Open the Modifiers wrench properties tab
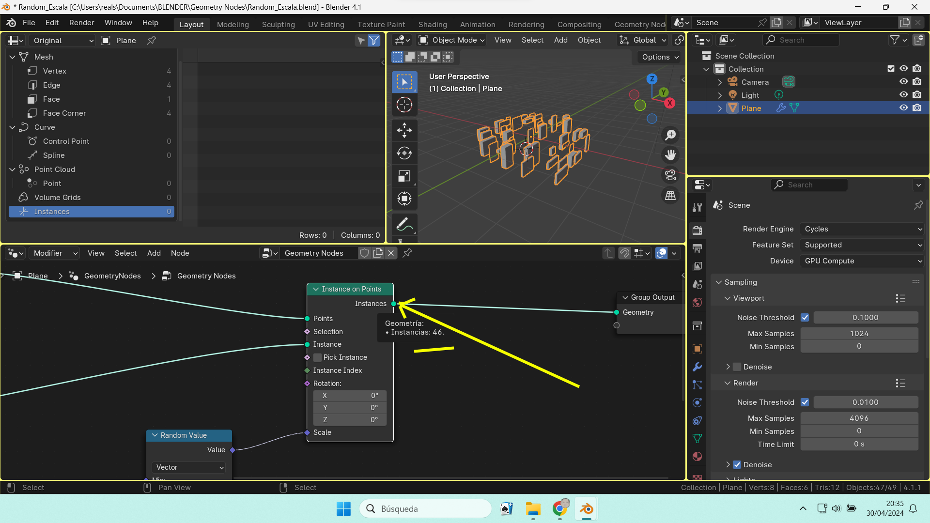Screen dimensions: 930x523 pos(697,367)
